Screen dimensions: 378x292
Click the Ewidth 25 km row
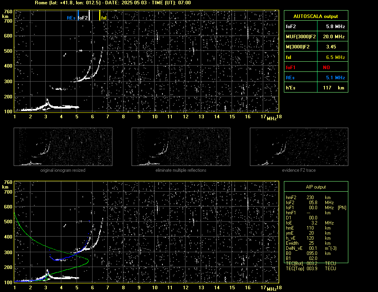[308, 243]
